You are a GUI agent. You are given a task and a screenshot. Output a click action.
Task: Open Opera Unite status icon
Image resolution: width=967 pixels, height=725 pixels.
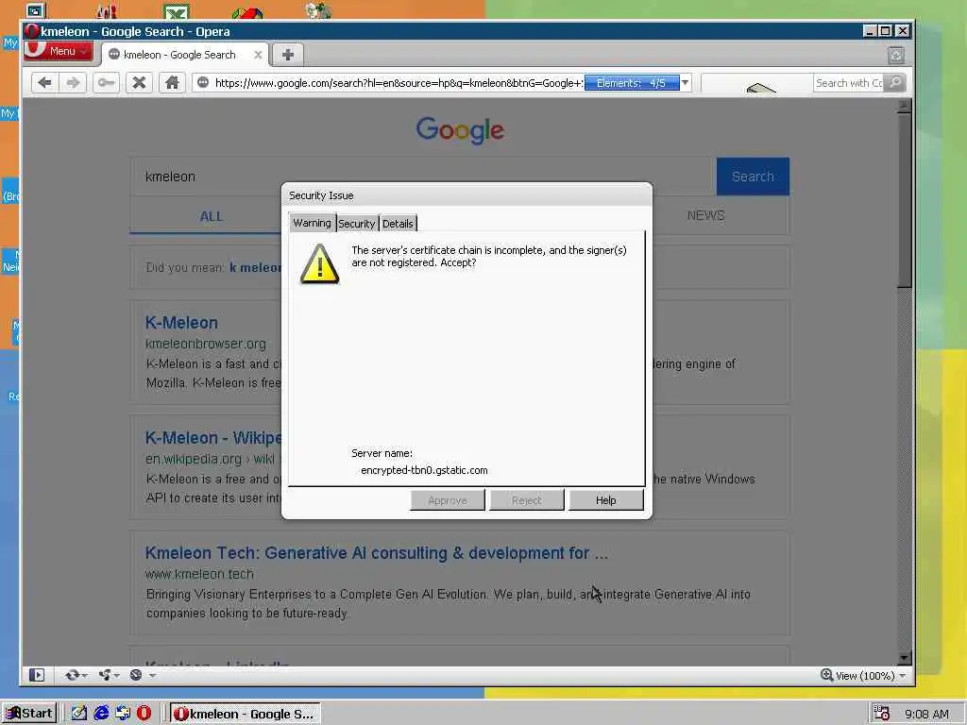105,675
